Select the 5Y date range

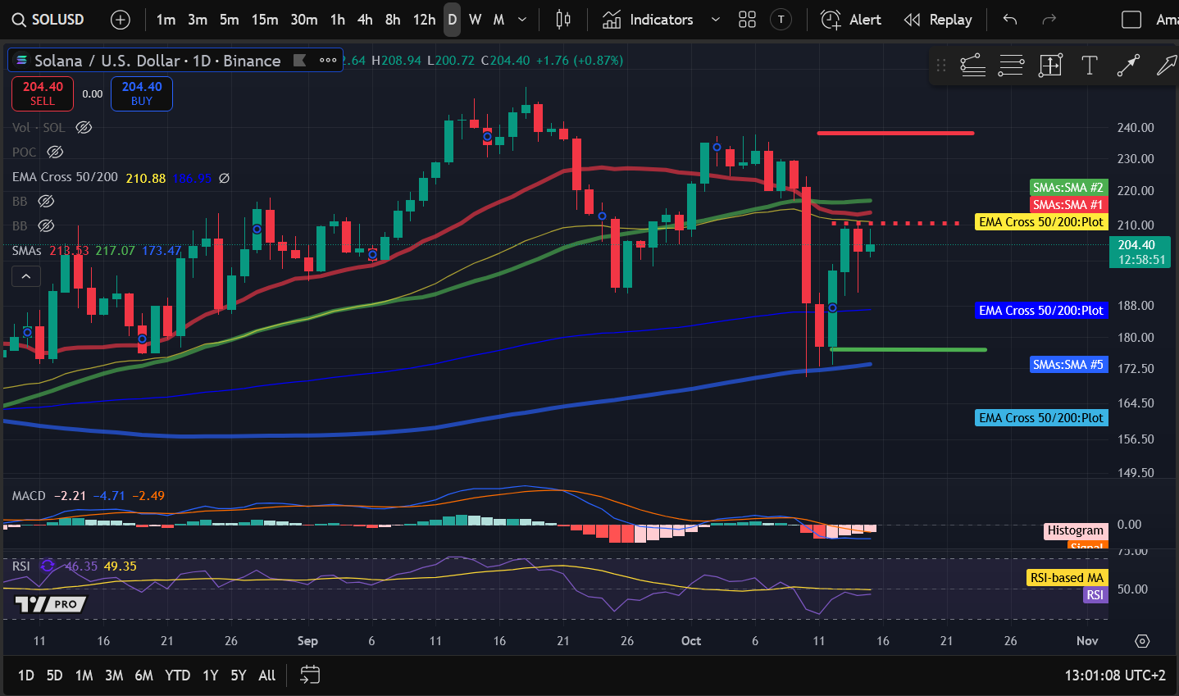(x=239, y=676)
